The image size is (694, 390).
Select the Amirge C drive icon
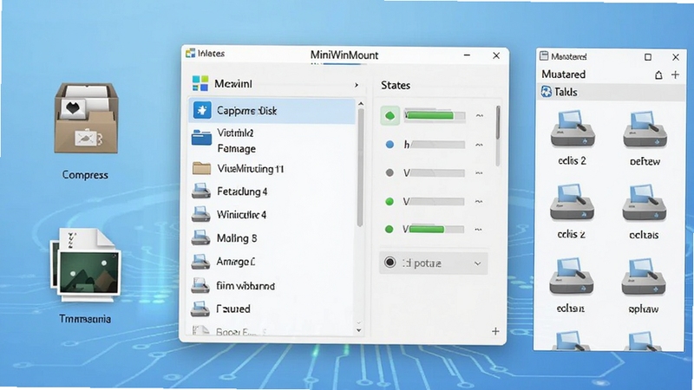pos(200,262)
